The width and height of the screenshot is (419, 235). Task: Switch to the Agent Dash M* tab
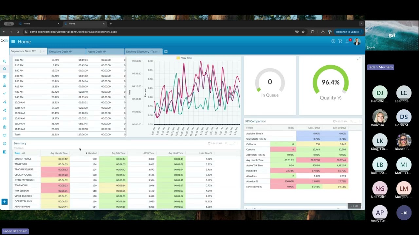click(105, 52)
